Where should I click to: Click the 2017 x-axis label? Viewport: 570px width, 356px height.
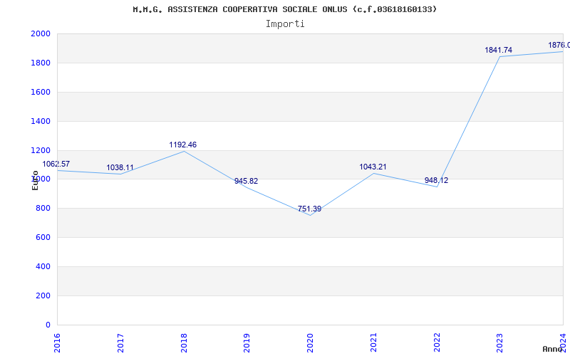tap(120, 343)
